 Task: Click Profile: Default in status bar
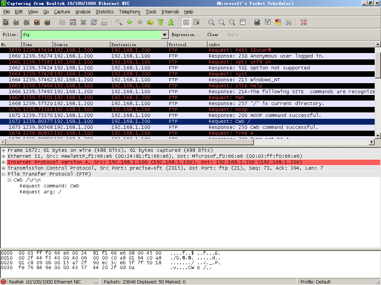pyautogui.click(x=316, y=282)
